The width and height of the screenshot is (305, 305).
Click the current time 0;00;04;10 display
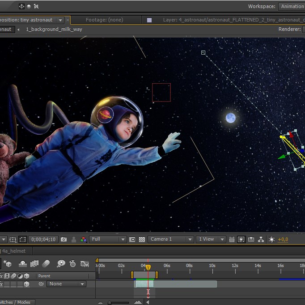pos(43,240)
